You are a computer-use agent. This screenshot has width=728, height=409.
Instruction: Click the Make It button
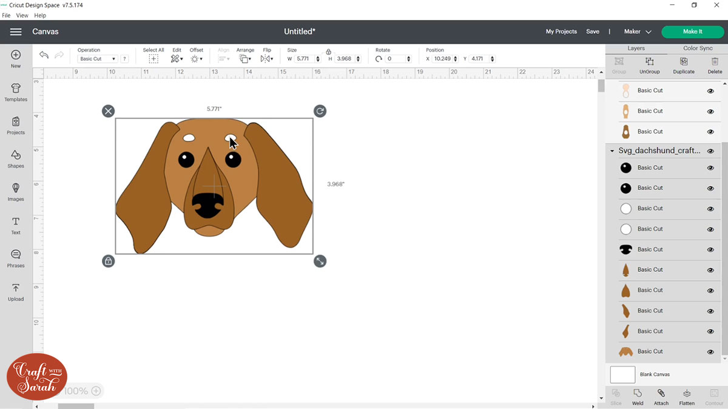(x=692, y=31)
